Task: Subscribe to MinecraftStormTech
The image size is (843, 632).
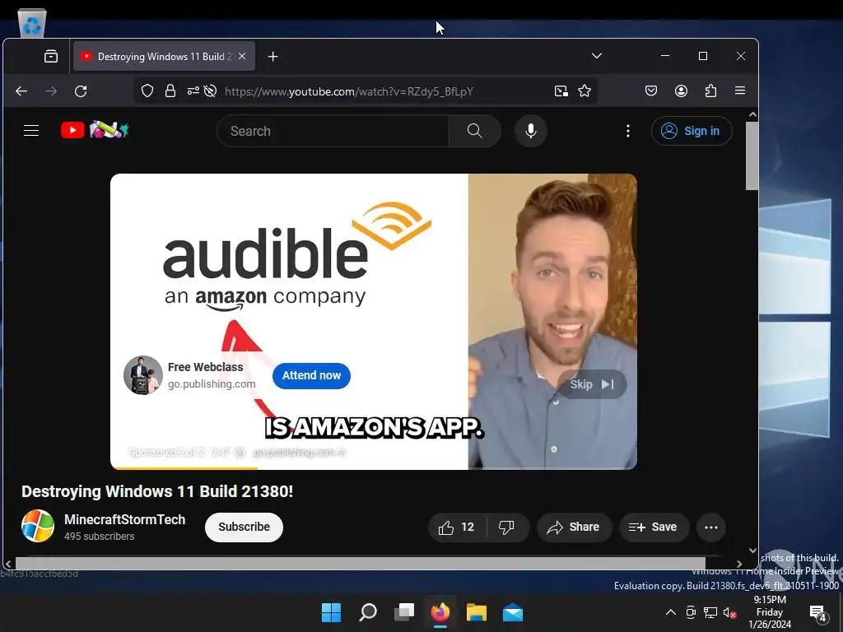Action: coord(244,527)
